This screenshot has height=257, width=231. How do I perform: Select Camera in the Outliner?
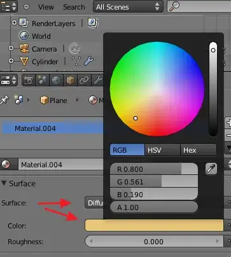45,49
